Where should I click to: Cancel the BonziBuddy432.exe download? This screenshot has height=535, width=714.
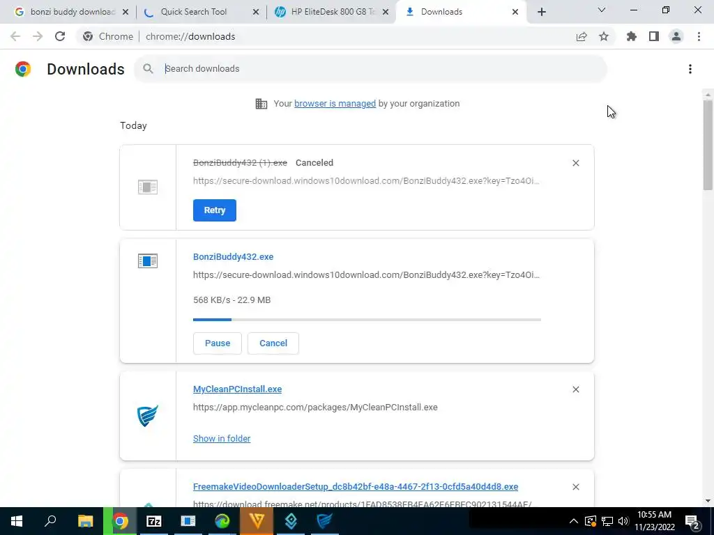pyautogui.click(x=273, y=343)
